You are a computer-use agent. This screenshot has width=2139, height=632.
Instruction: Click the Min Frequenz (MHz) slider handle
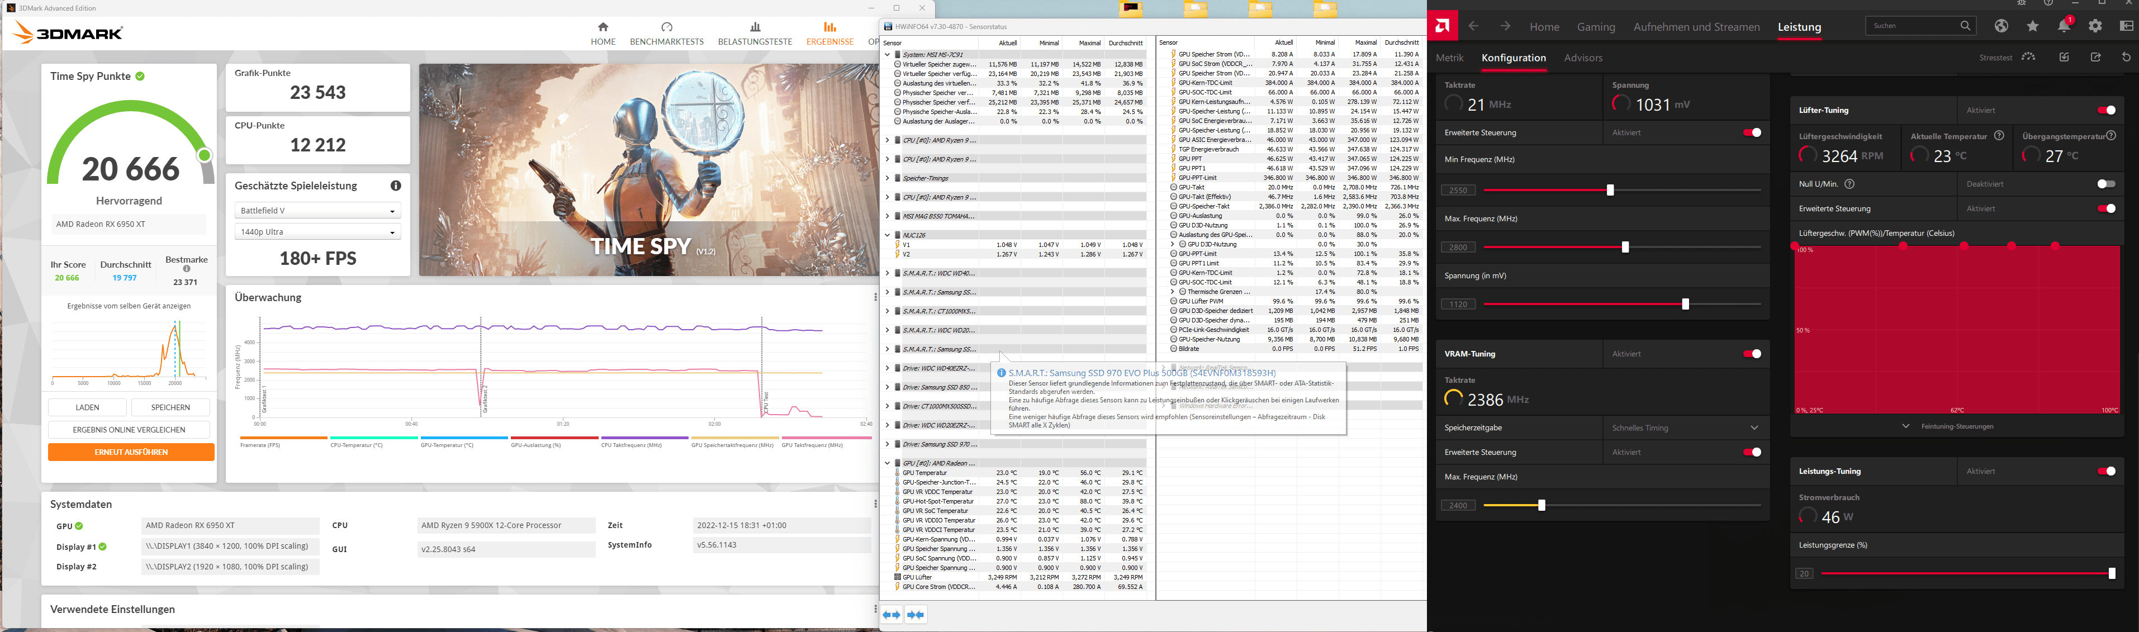(x=1610, y=190)
